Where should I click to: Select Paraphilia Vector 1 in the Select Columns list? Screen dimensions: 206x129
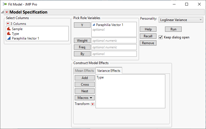(x=25, y=38)
